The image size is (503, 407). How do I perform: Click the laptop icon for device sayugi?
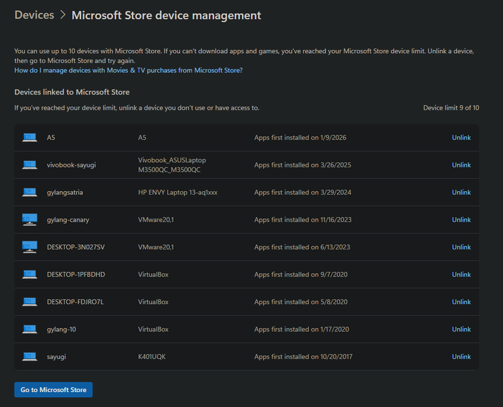30,356
